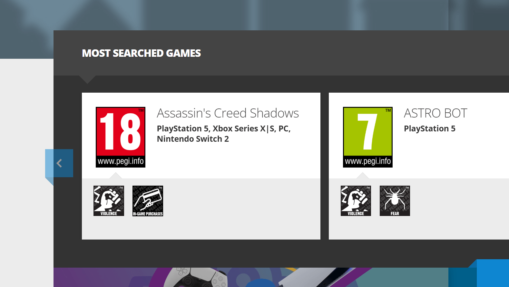Click Assassin's Creed Shadows platform list text
Screen dimensions: 509x287
coord(224,134)
